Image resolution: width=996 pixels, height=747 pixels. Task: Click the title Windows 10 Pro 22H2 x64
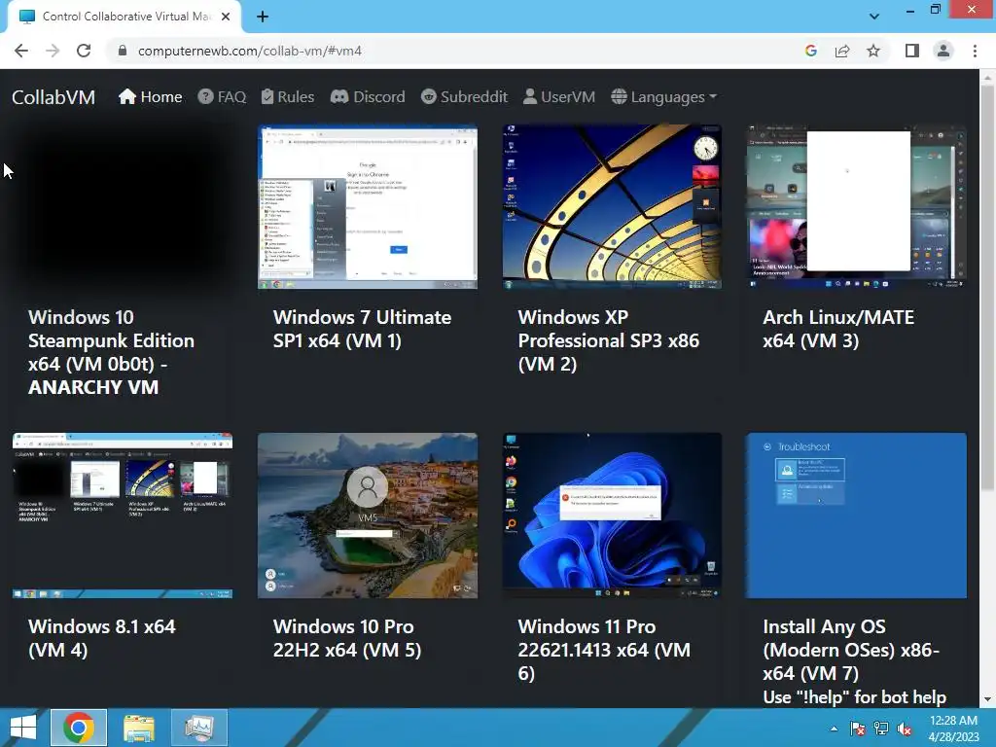point(347,638)
